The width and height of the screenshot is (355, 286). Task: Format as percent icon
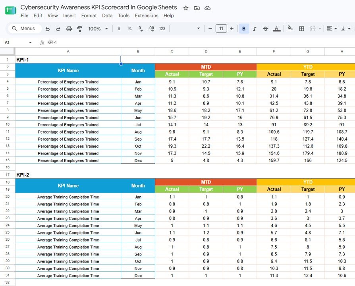click(129, 29)
